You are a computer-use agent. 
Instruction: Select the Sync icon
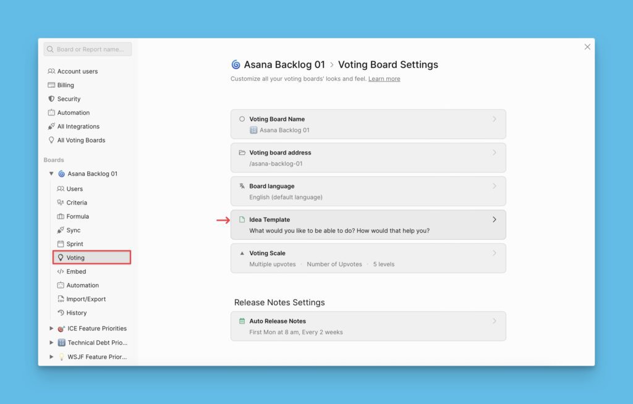click(62, 230)
